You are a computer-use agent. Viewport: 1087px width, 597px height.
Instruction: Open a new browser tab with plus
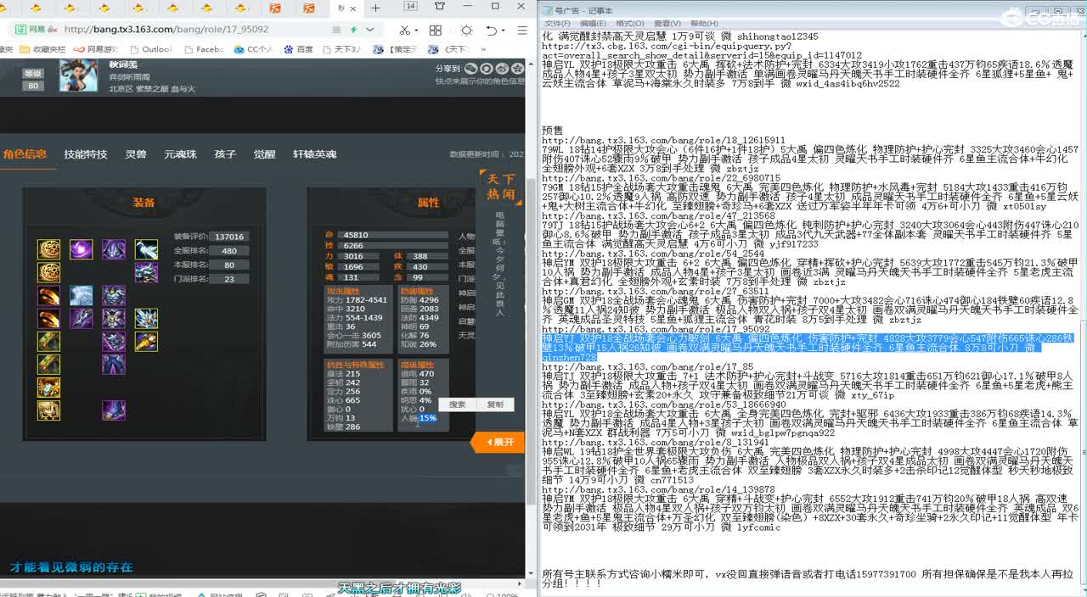coord(375,8)
